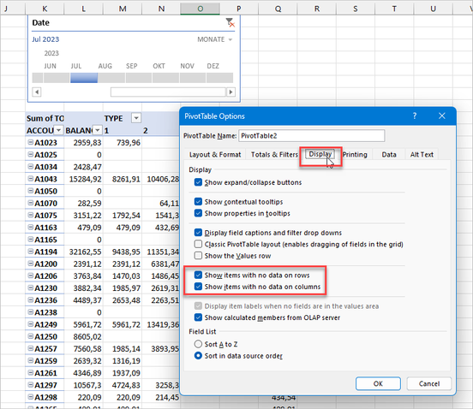Screen dimensions: 473x409
Task: Close the PivotTable Options dialog
Action: tap(442, 116)
